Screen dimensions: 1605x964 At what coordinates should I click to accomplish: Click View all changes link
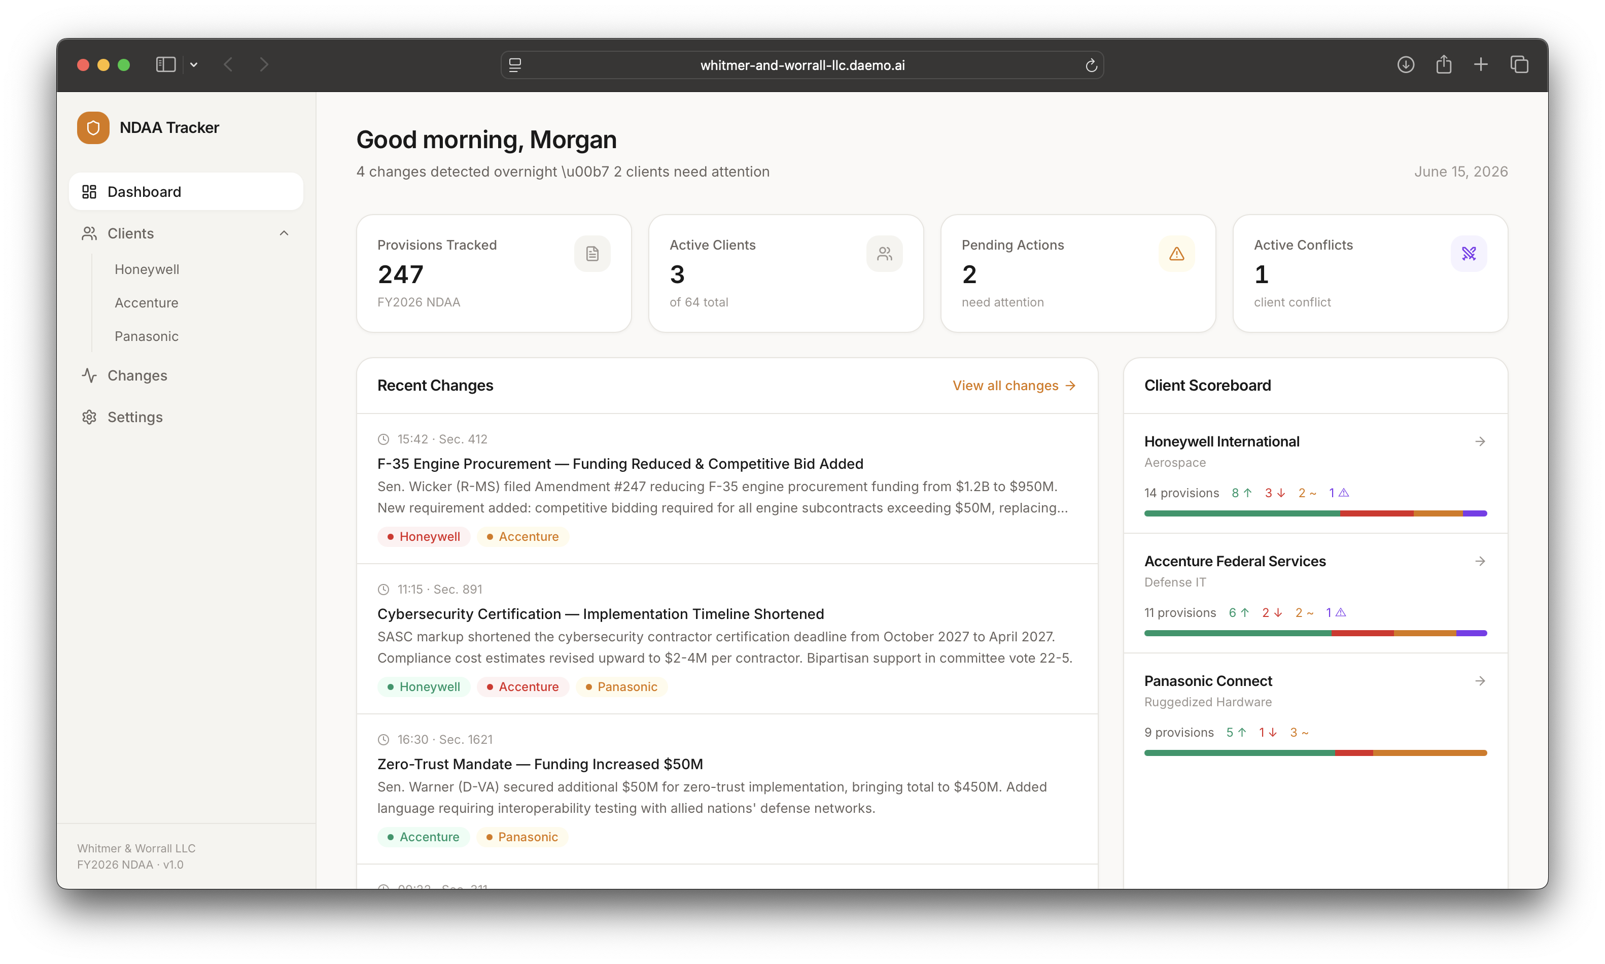1014,385
